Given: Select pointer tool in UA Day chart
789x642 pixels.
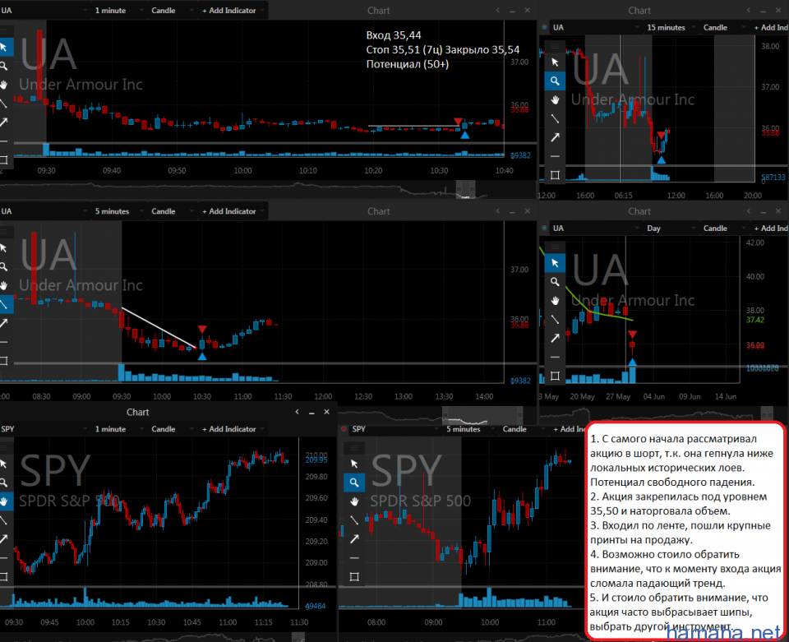Looking at the screenshot, I should click(x=555, y=263).
